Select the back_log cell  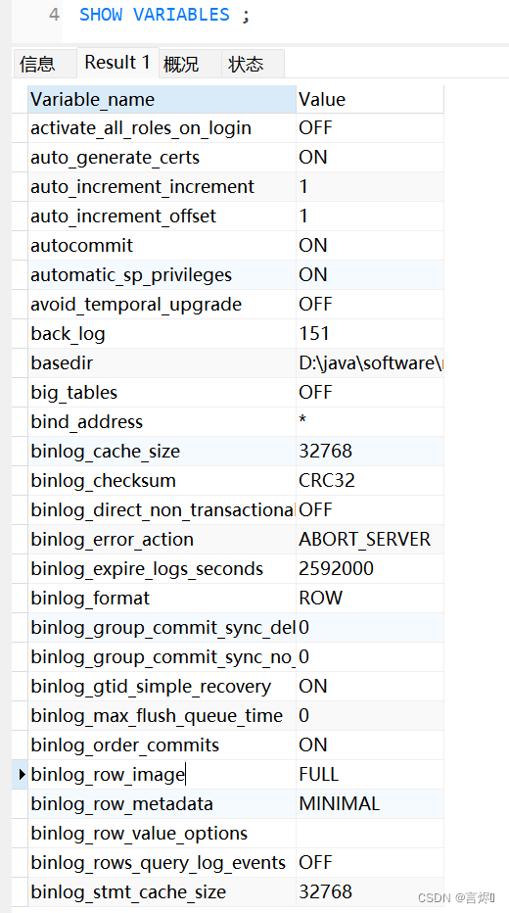pos(162,334)
